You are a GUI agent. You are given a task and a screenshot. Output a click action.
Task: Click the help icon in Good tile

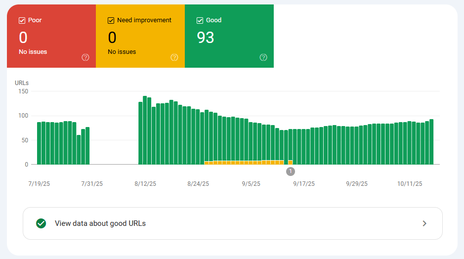coord(263,57)
